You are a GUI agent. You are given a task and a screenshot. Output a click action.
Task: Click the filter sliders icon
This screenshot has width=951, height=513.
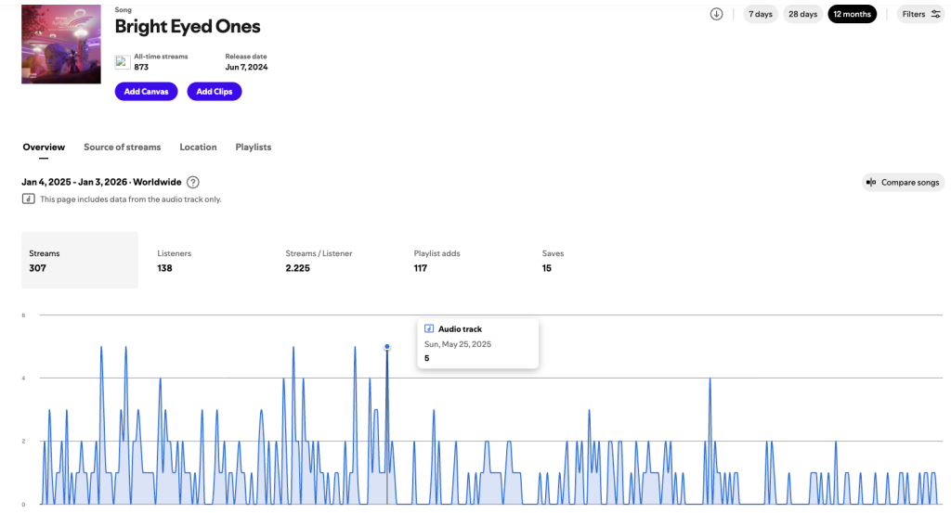pos(935,14)
